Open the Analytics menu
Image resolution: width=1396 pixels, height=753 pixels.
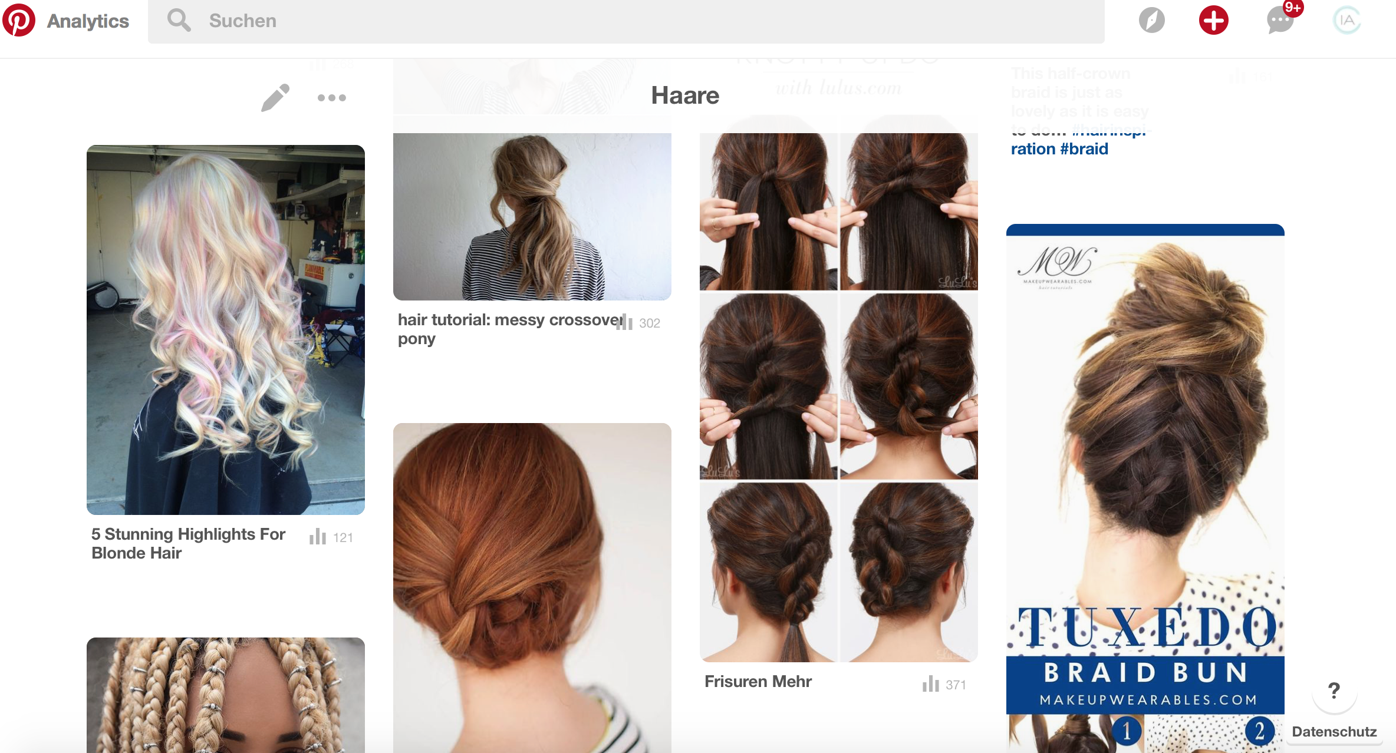[88, 21]
